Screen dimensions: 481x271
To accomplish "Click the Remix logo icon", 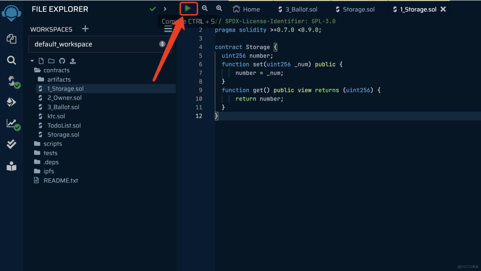I will click(11, 13).
